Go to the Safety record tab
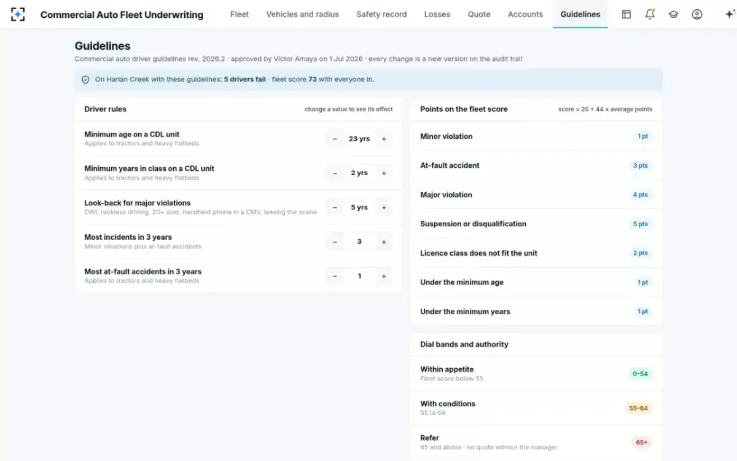737x461 pixels. point(381,14)
